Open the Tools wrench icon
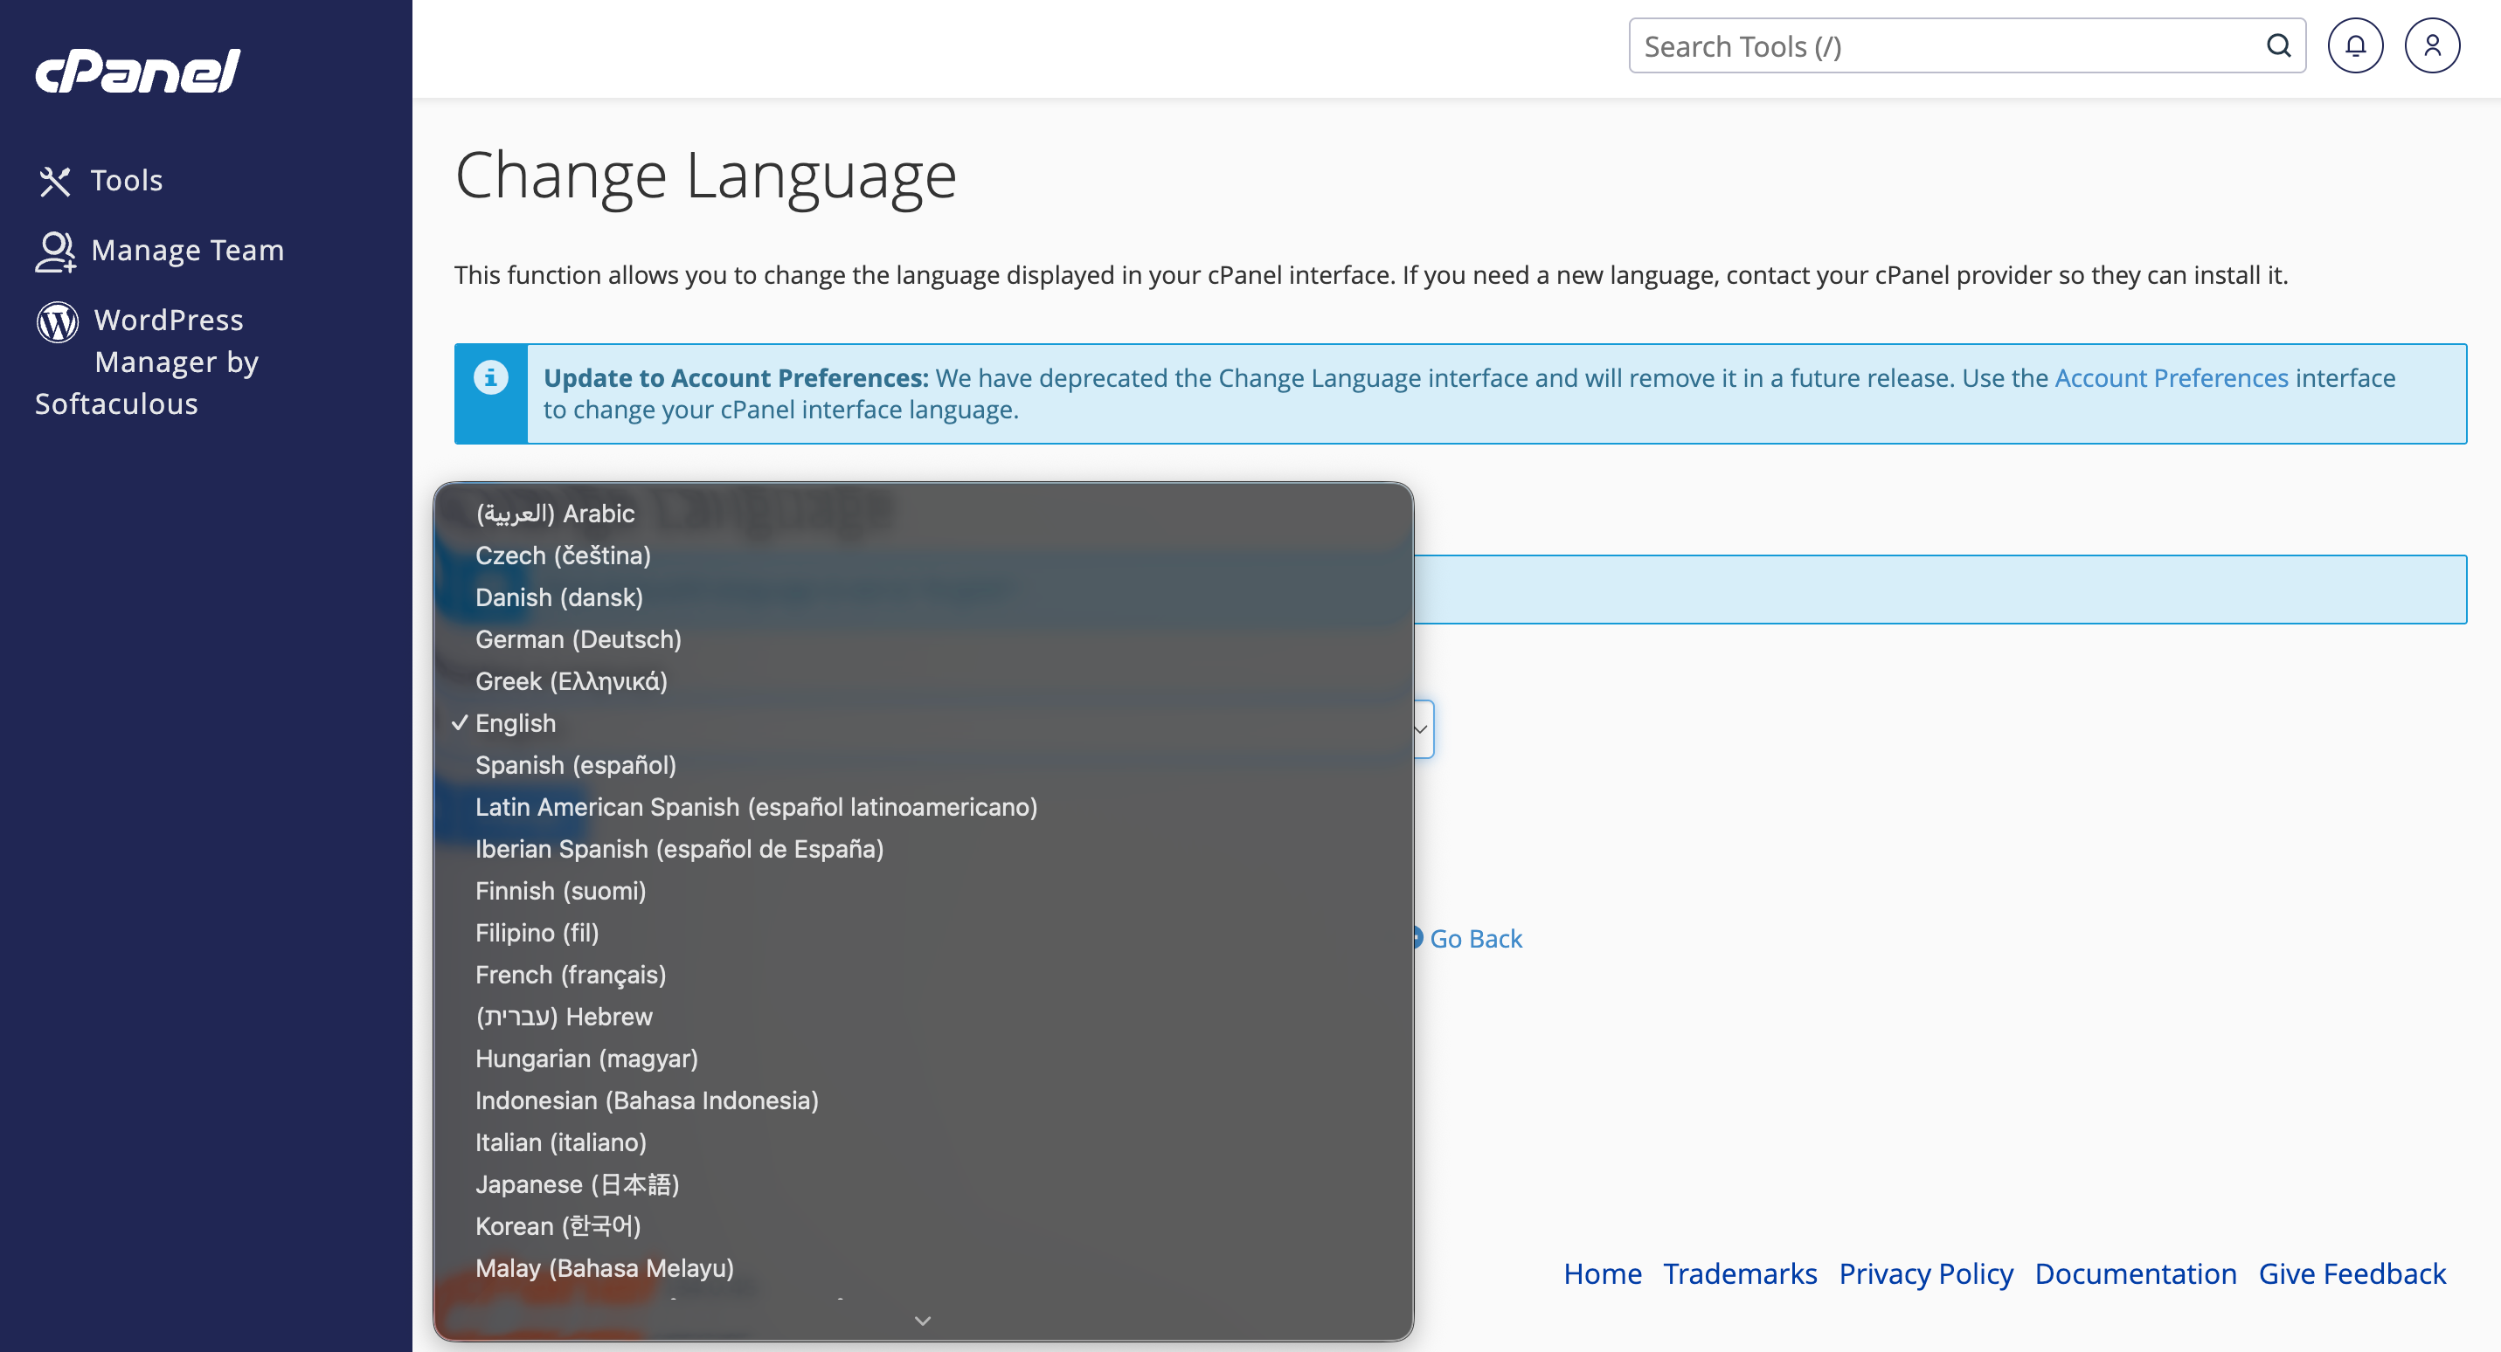Viewport: 2501px width, 1352px height. pos(55,182)
